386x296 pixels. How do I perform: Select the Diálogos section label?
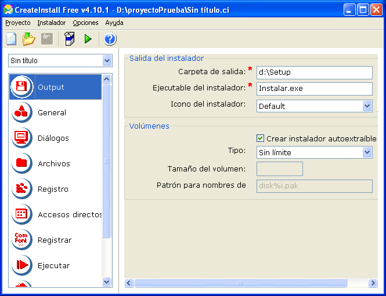pos(53,138)
